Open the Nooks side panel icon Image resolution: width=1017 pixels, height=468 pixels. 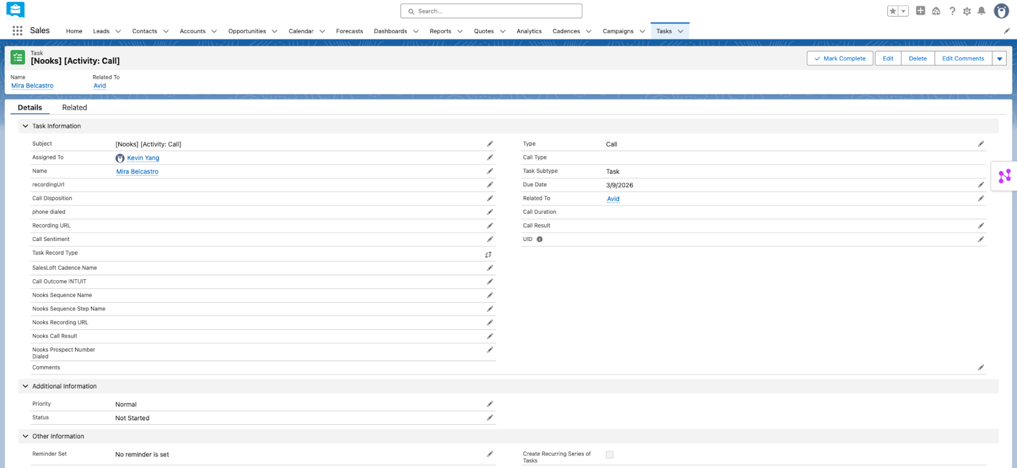1004,176
